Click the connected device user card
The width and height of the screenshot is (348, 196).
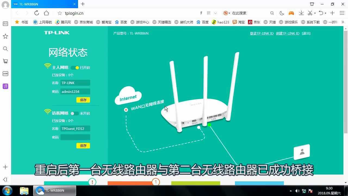(302, 152)
